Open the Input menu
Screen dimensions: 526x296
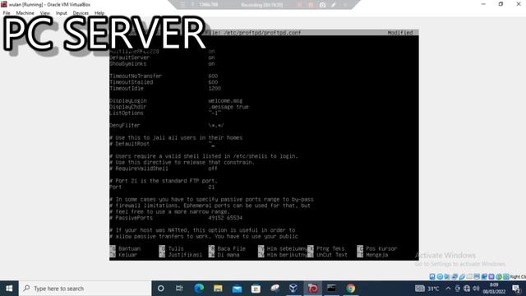click(x=62, y=13)
